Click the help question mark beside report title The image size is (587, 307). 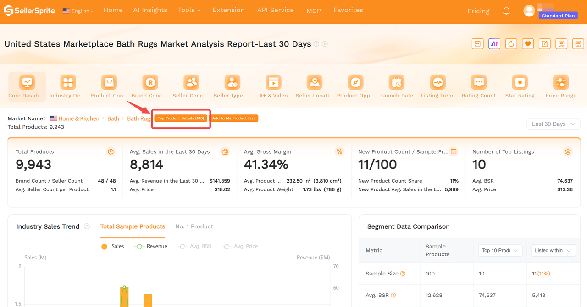pyautogui.click(x=316, y=44)
